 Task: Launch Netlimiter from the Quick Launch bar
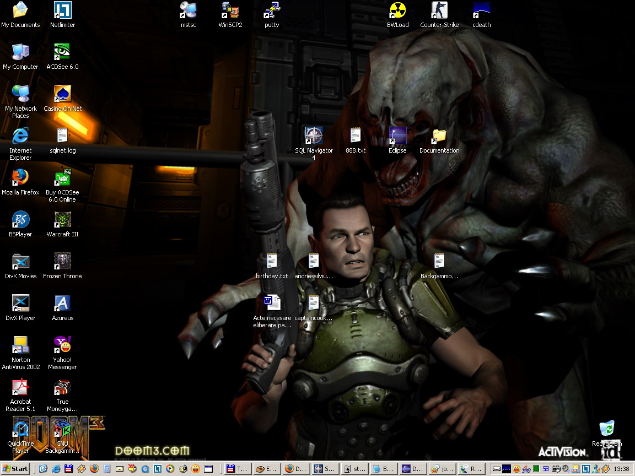(x=158, y=469)
